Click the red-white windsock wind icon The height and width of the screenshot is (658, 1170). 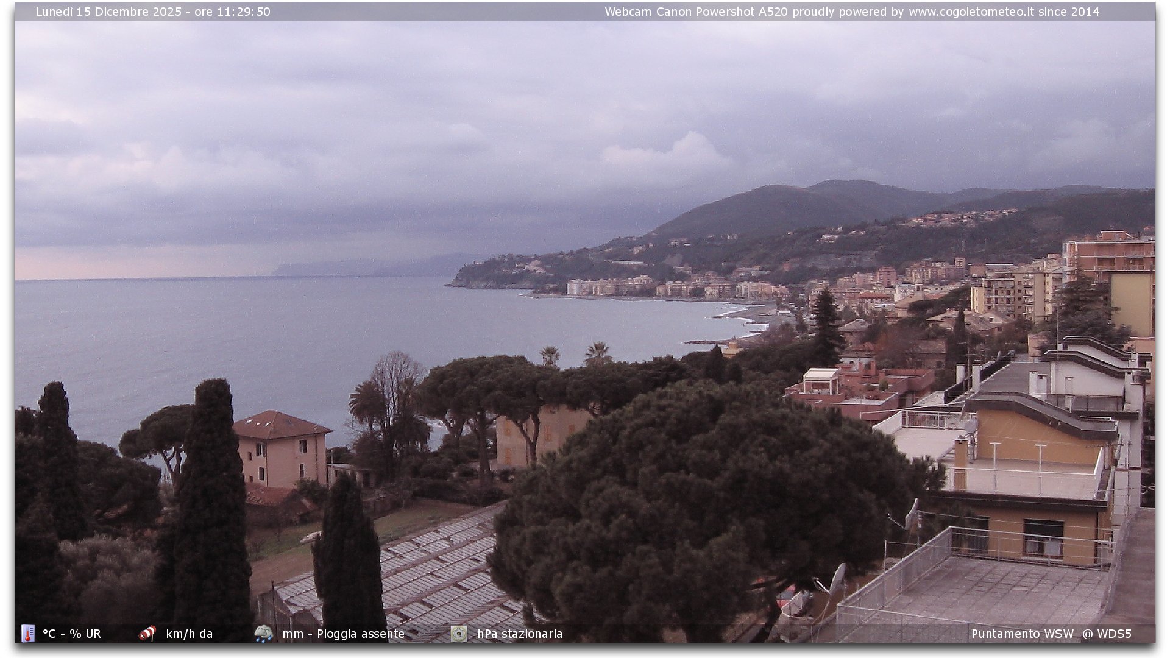coord(147,634)
